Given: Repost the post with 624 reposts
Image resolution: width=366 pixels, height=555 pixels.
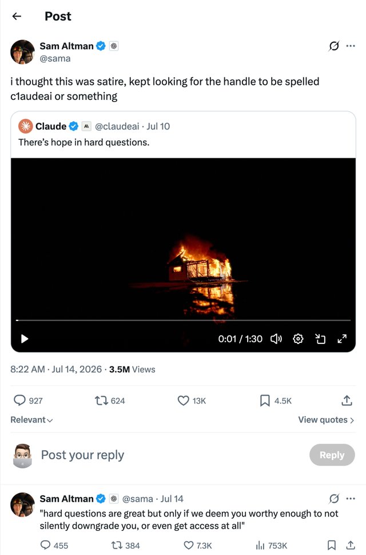Looking at the screenshot, I should pyautogui.click(x=101, y=401).
